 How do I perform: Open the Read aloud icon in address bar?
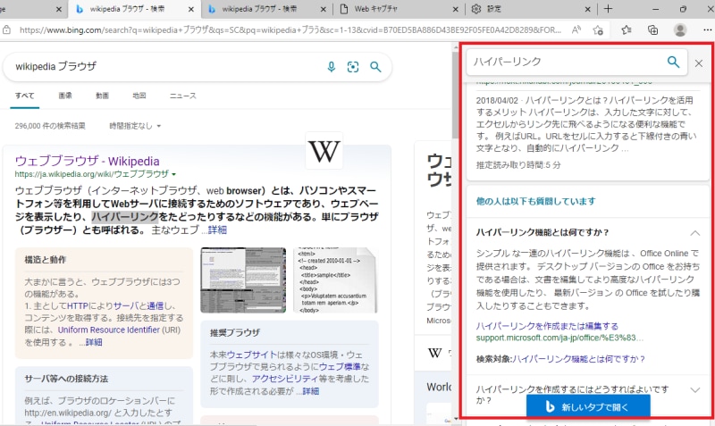click(578, 29)
